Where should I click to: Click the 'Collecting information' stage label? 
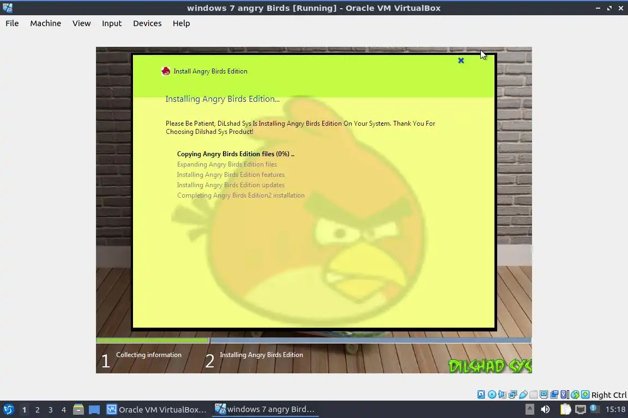(149, 355)
